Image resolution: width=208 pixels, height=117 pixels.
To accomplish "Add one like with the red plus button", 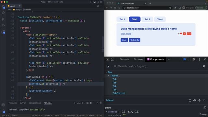I will tap(184, 34).
